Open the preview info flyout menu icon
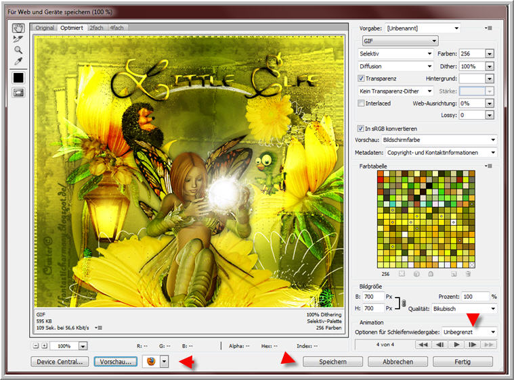The width and height of the screenshot is (514, 380). click(99, 328)
